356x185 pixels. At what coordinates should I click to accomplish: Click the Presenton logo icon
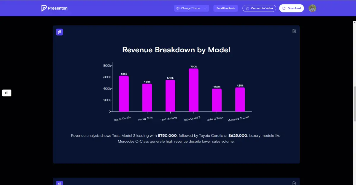point(44,8)
